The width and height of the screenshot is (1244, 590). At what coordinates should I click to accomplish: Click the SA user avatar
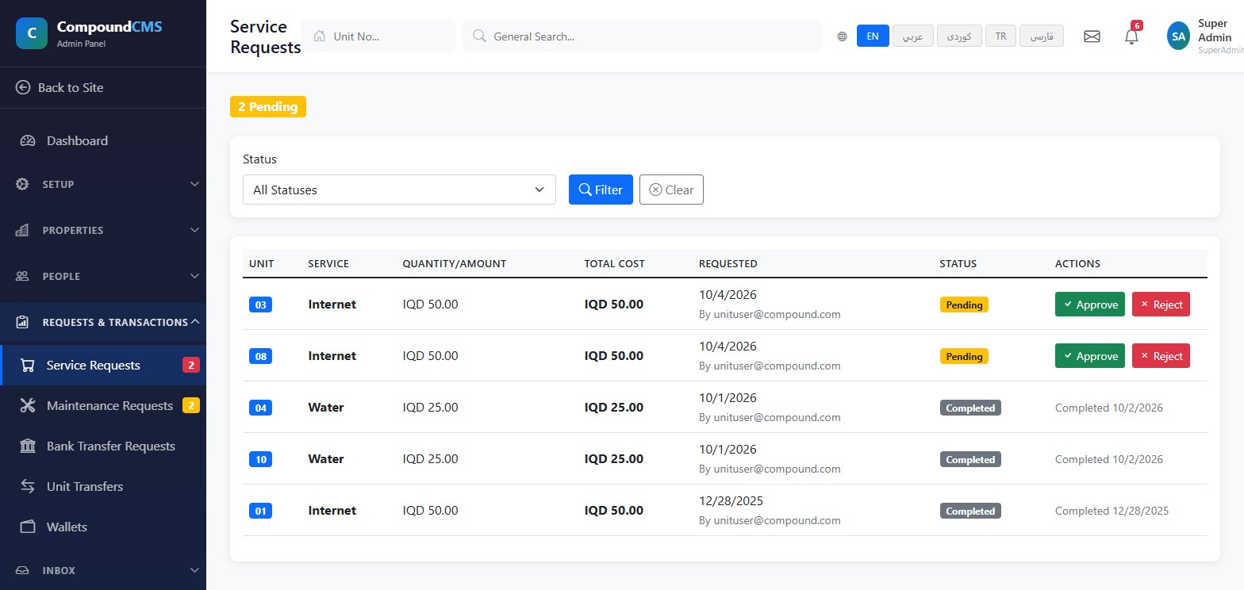click(x=1178, y=36)
